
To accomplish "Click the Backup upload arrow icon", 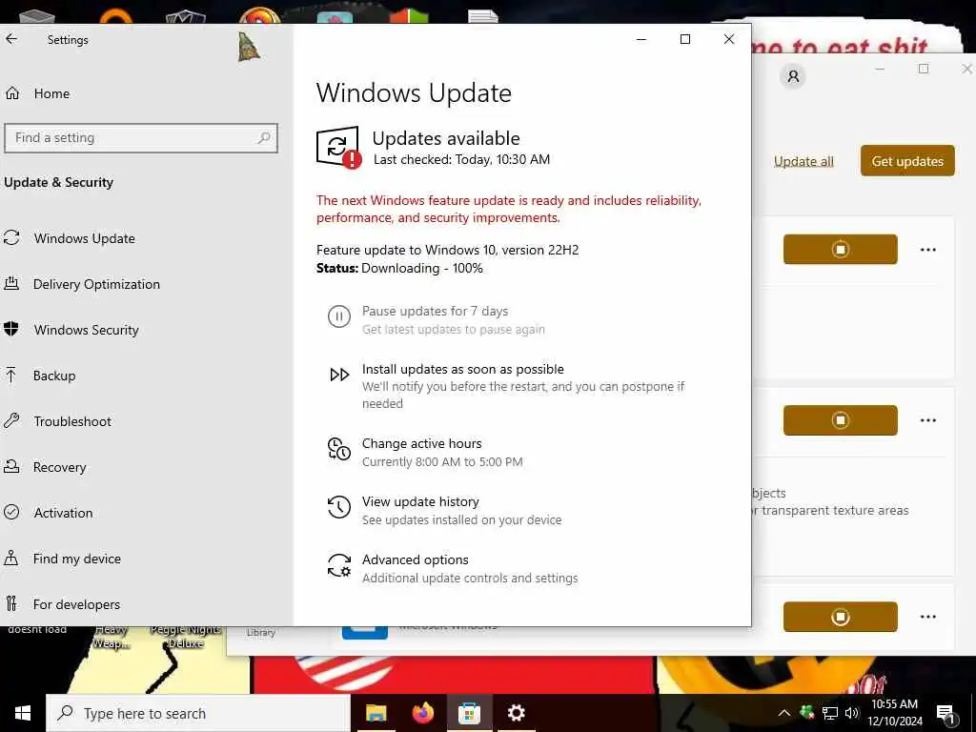I will coord(11,376).
